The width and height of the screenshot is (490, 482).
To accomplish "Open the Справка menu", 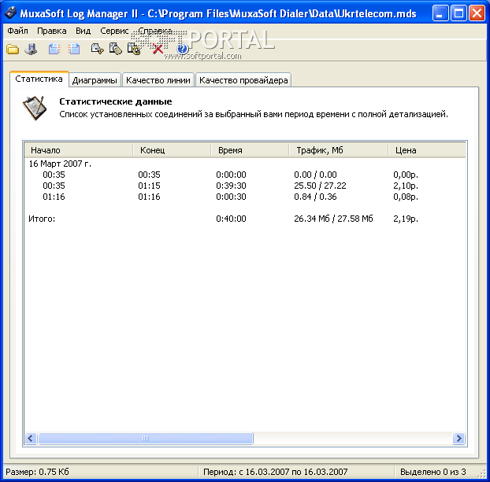I will point(154,31).
